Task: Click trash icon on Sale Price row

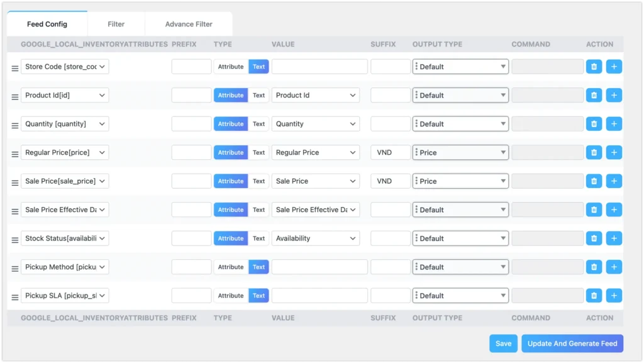Action: [594, 181]
